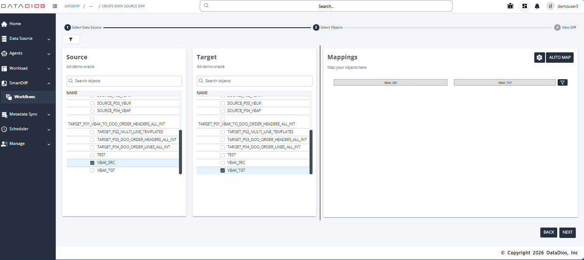
Task: Check the VBAK_TGT checkbox in Source list
Action: click(x=92, y=170)
